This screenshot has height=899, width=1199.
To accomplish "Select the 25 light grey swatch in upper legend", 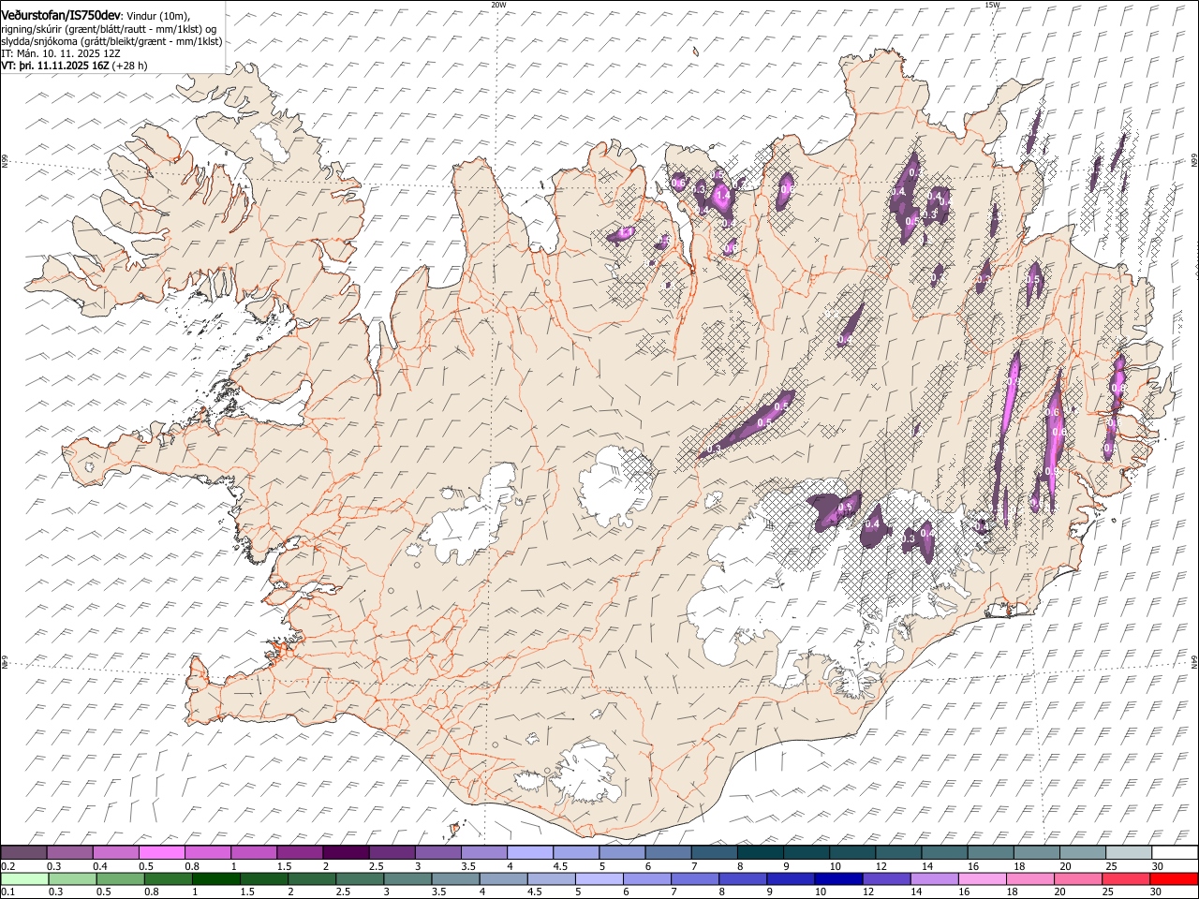I will [x=1128, y=853].
